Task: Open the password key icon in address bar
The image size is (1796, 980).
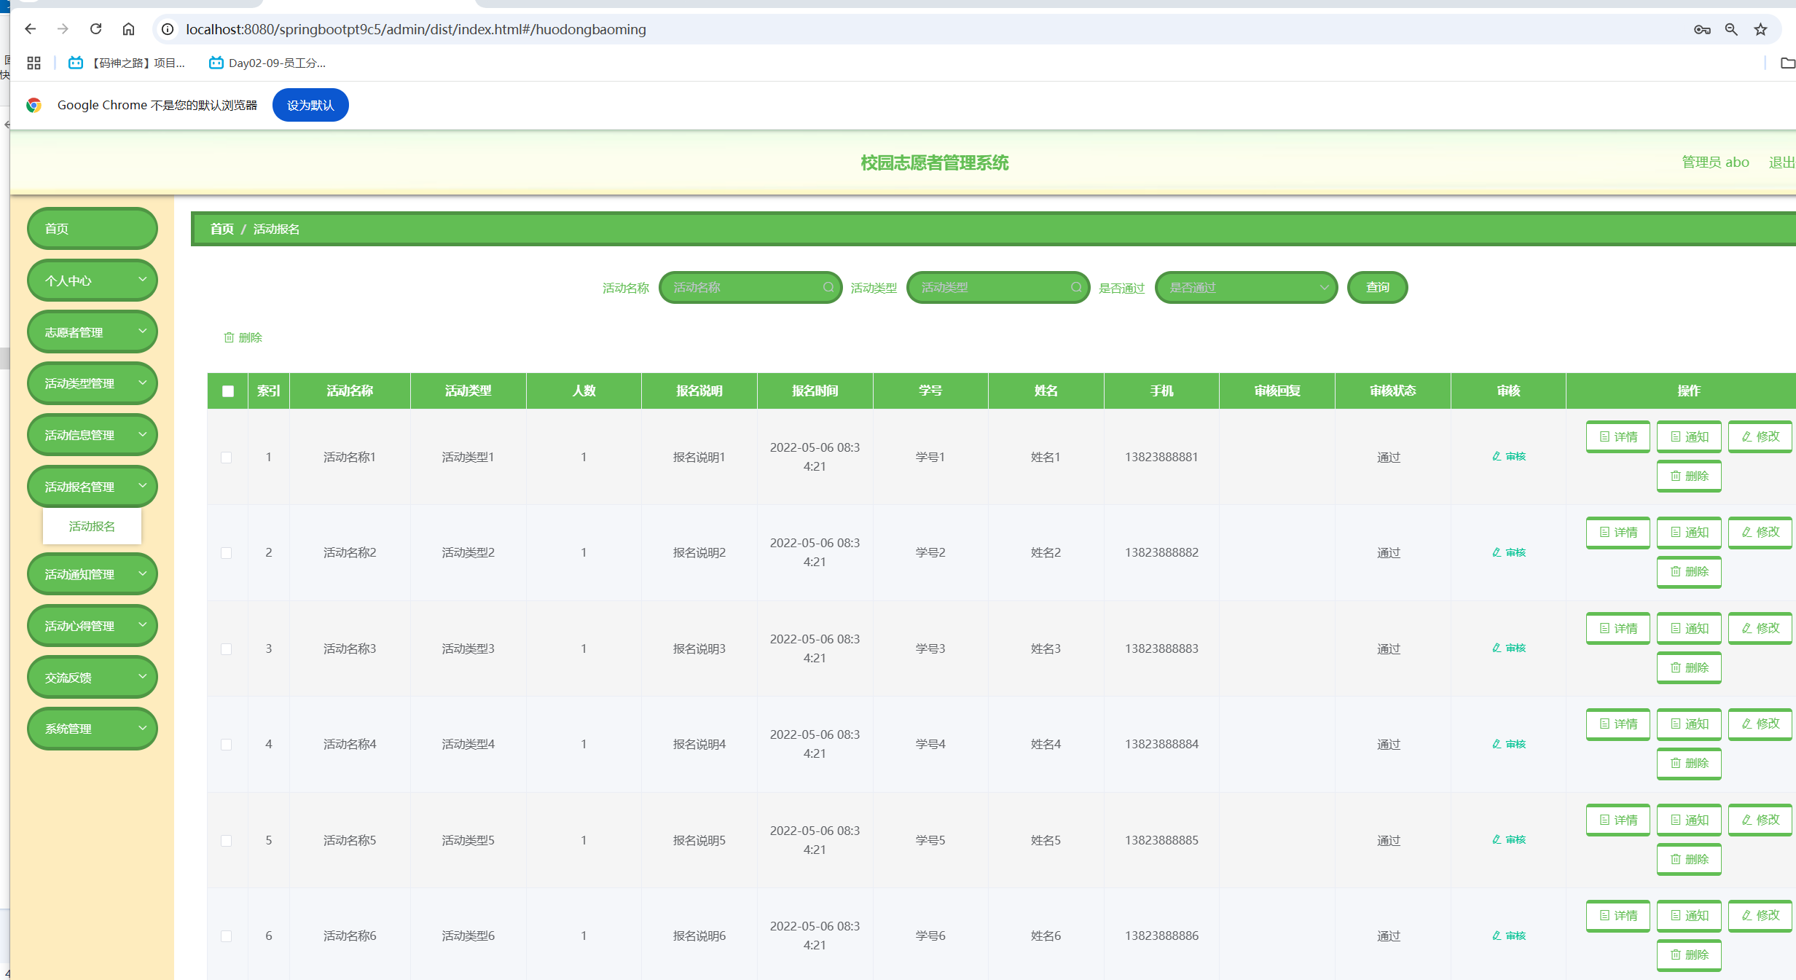Action: coord(1702,29)
